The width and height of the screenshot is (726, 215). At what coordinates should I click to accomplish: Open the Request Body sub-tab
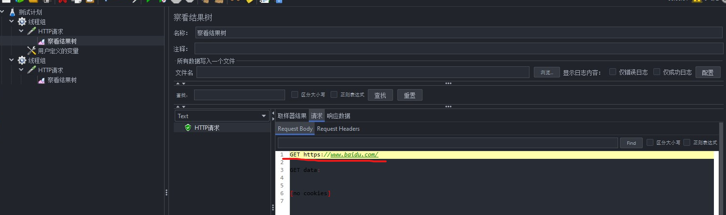pyautogui.click(x=295, y=129)
